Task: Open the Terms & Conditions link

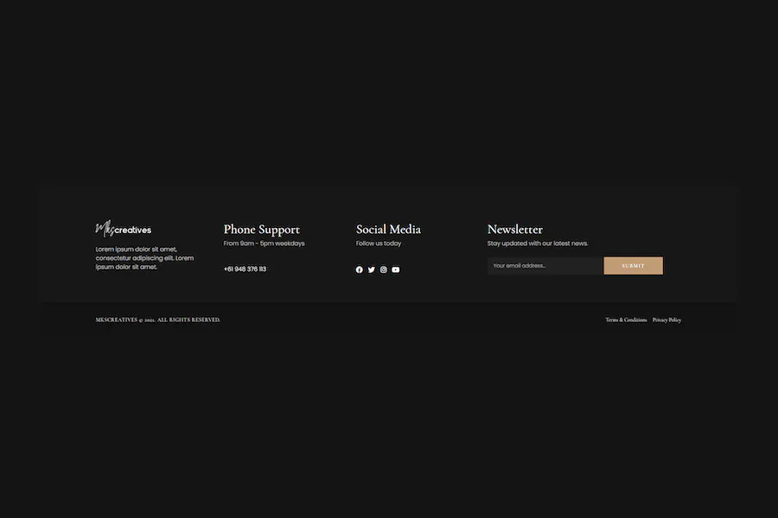Action: (626, 319)
